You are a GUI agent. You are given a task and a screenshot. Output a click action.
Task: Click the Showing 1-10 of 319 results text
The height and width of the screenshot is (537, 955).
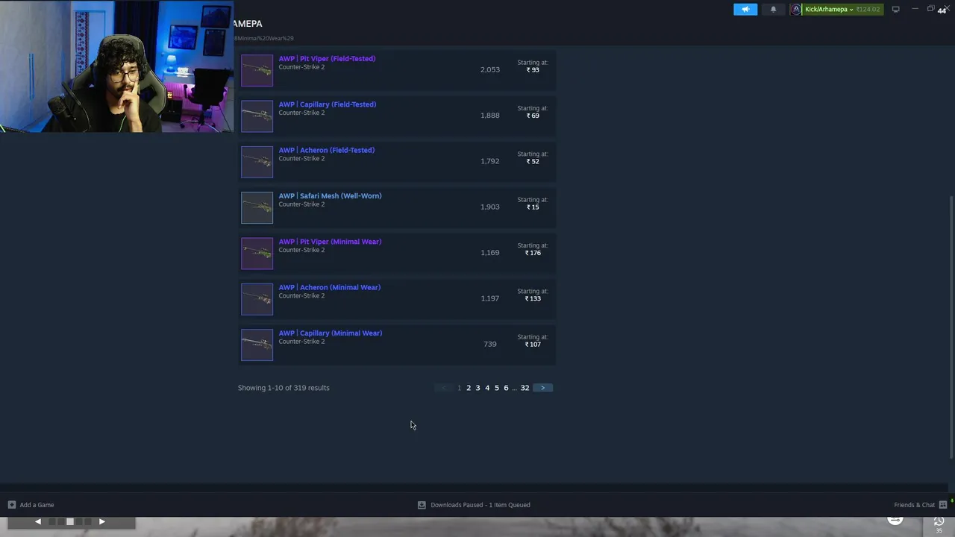pos(284,388)
